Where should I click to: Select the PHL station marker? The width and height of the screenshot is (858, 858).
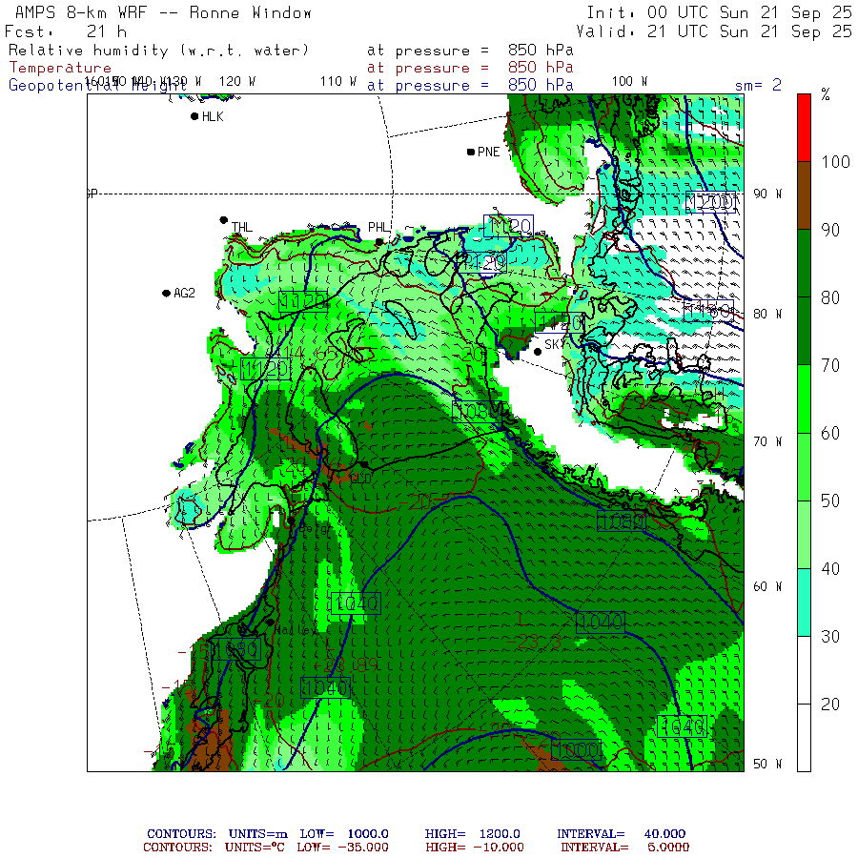coord(379,242)
